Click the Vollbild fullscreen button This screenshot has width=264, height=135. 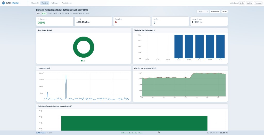(x=250, y=3)
